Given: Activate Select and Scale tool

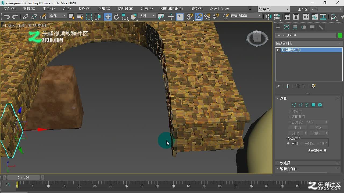Looking at the screenshot, I should pos(125,17).
